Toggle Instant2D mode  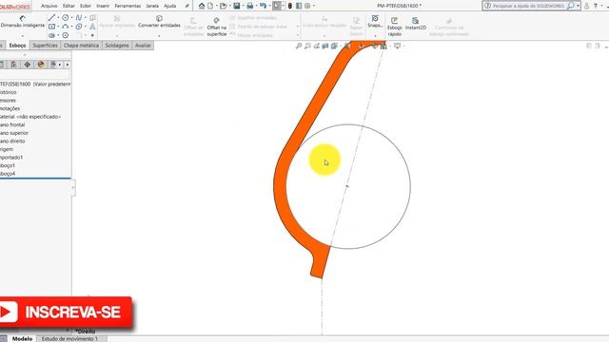tap(416, 23)
